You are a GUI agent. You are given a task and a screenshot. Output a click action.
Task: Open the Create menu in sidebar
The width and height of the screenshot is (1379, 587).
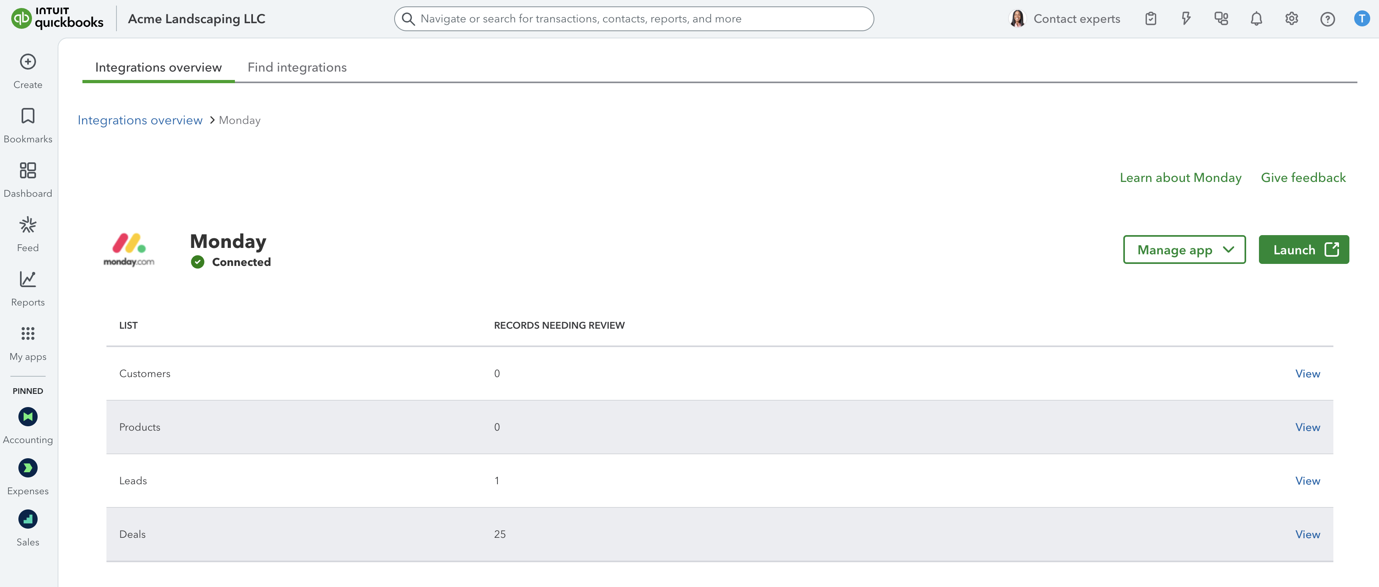28,72
